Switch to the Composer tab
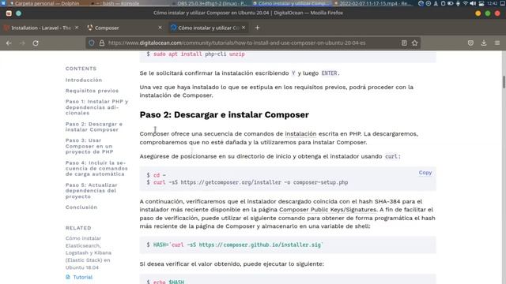This screenshot has width=506, height=284. pos(125,28)
